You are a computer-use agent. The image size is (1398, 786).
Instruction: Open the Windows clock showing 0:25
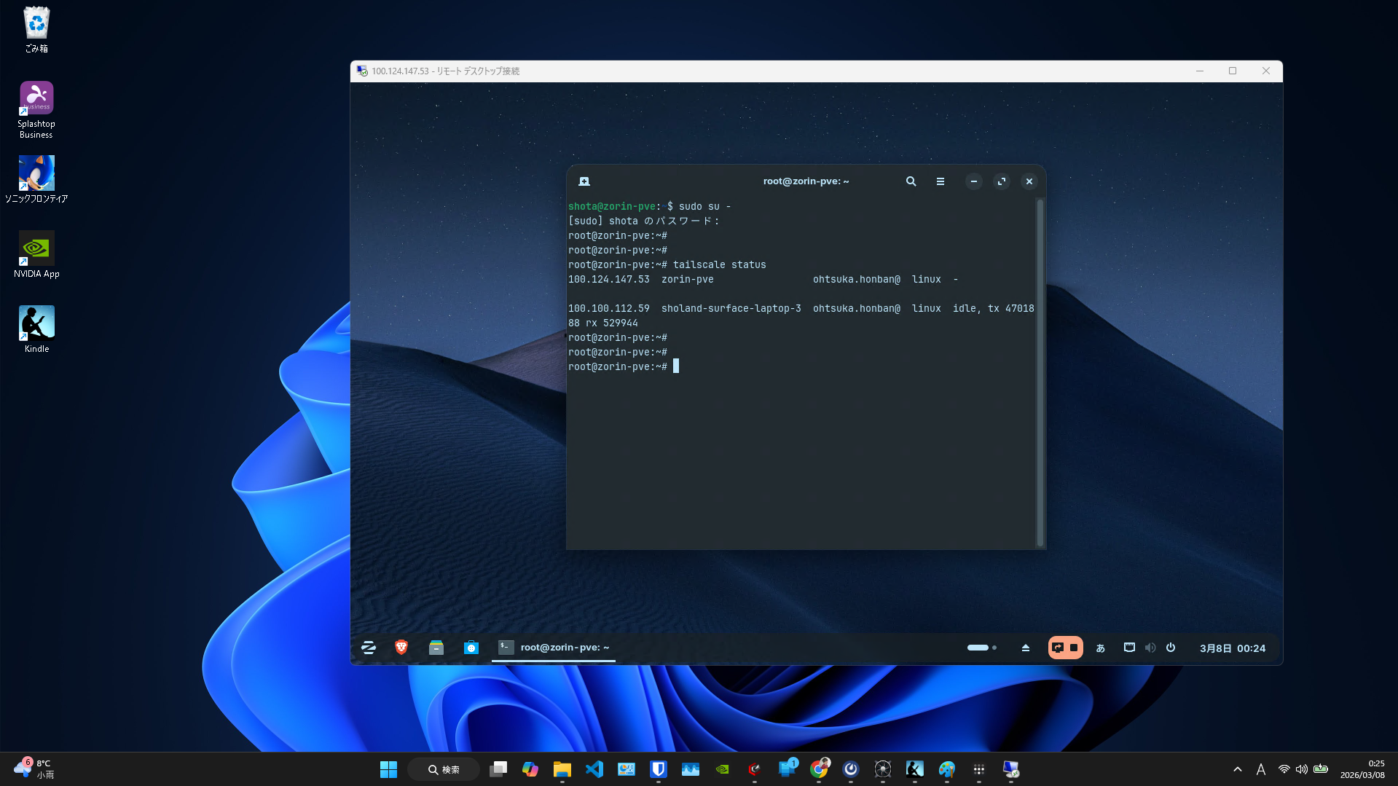[x=1362, y=769]
